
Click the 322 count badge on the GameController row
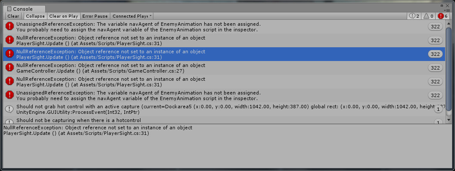coord(435,68)
